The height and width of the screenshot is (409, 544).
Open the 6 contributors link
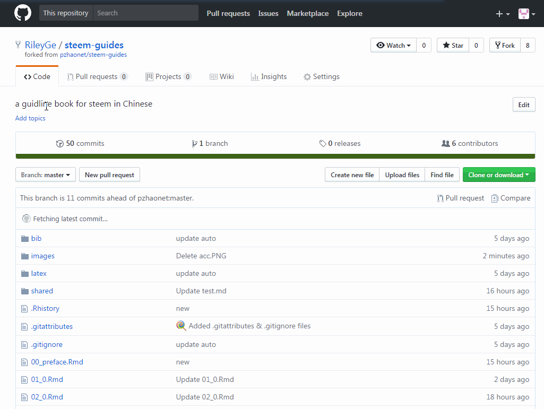(x=470, y=144)
